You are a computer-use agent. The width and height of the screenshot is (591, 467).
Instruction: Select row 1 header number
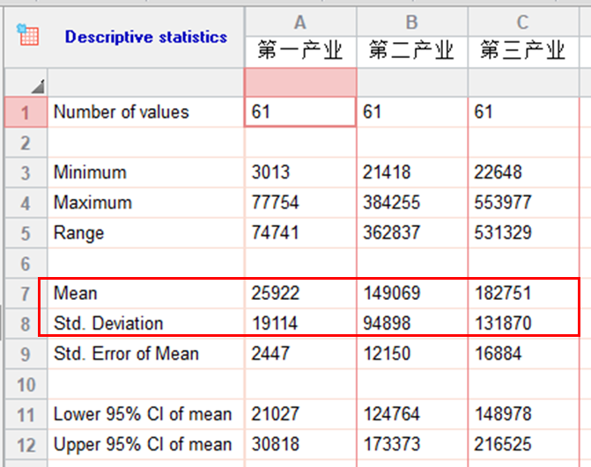click(x=25, y=113)
